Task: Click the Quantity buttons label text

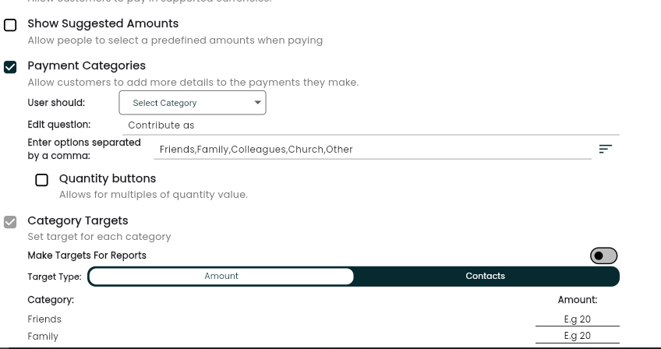Action: [108, 178]
